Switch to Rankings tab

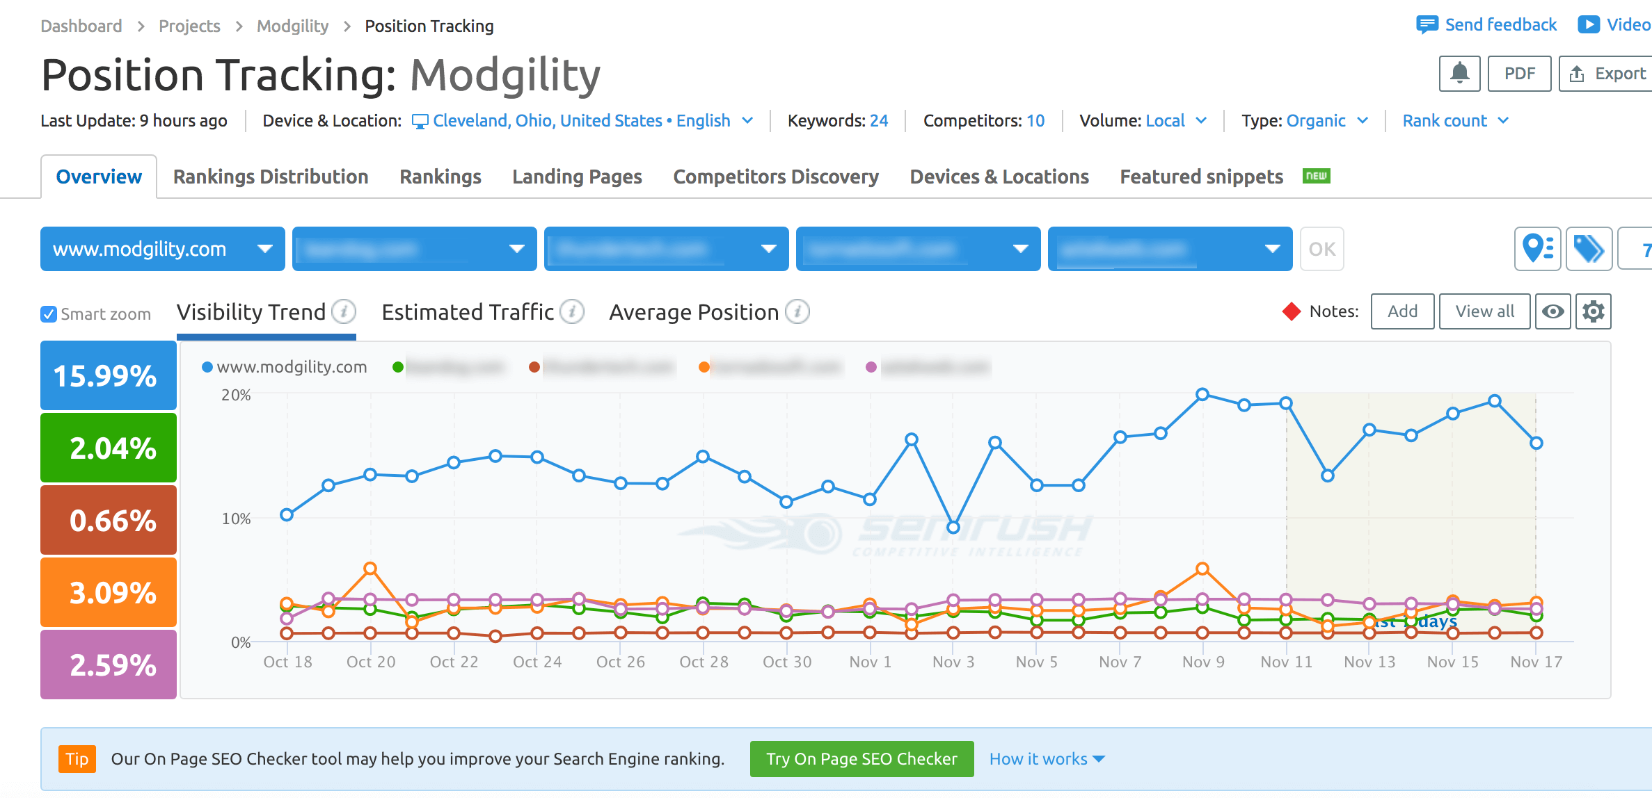[440, 177]
